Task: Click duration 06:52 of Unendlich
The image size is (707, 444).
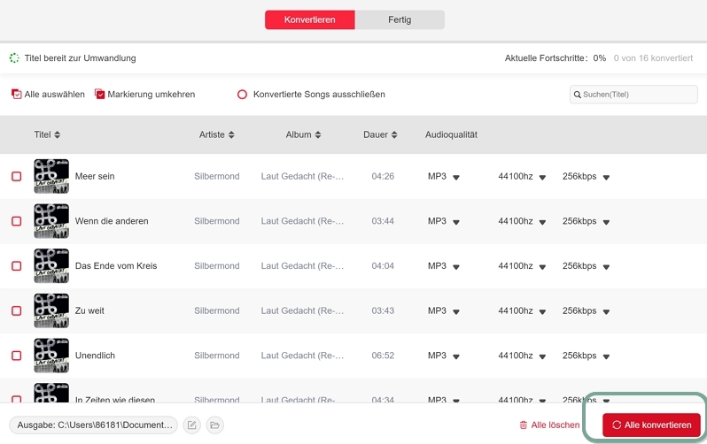Action: tap(383, 356)
